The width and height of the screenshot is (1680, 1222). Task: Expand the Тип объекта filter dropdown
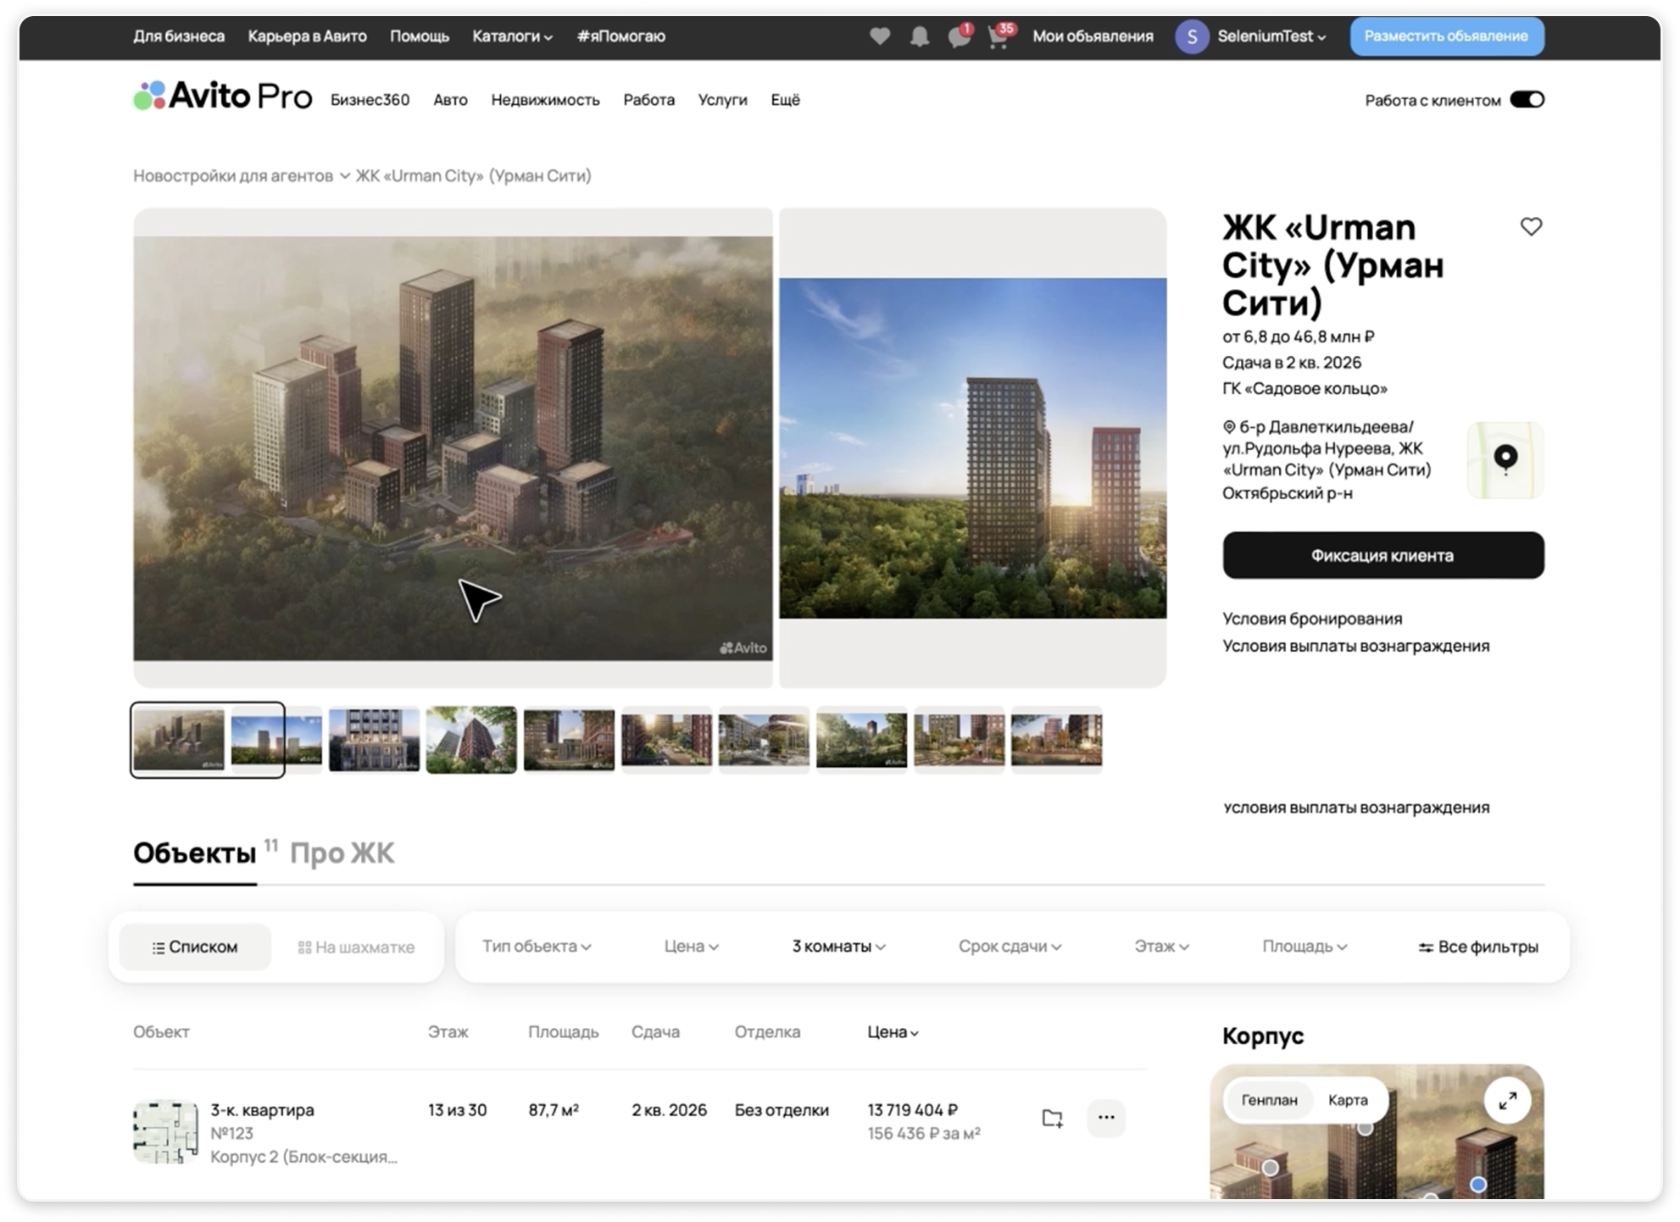tap(537, 947)
